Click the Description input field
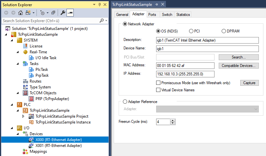Viewport: 266px width, 156px height. [x=207, y=40]
